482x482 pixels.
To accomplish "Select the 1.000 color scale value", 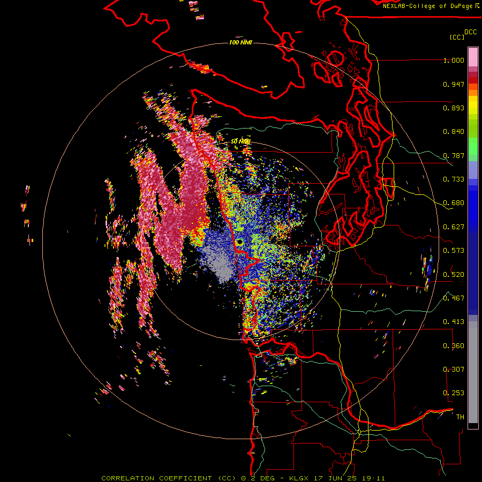I will pos(454,60).
